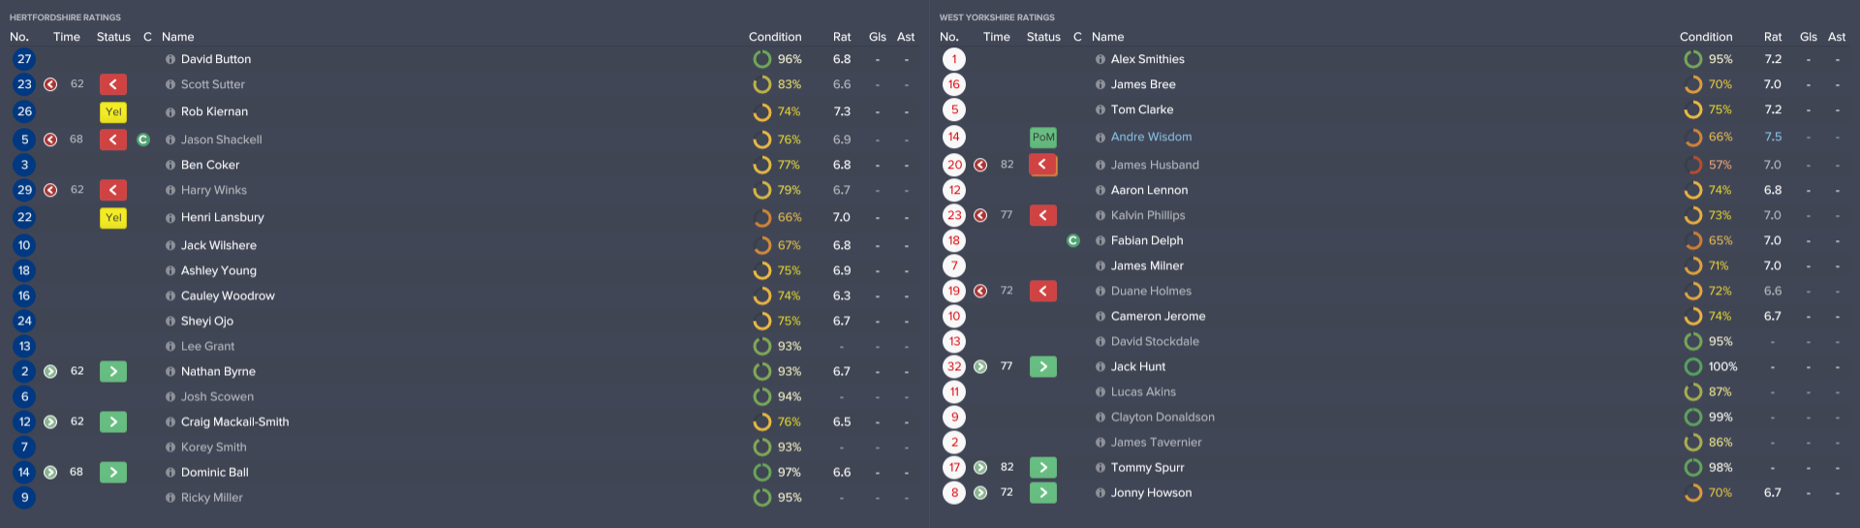Sort West Yorkshire table by Rat column
1860x528 pixels.
point(1773,37)
